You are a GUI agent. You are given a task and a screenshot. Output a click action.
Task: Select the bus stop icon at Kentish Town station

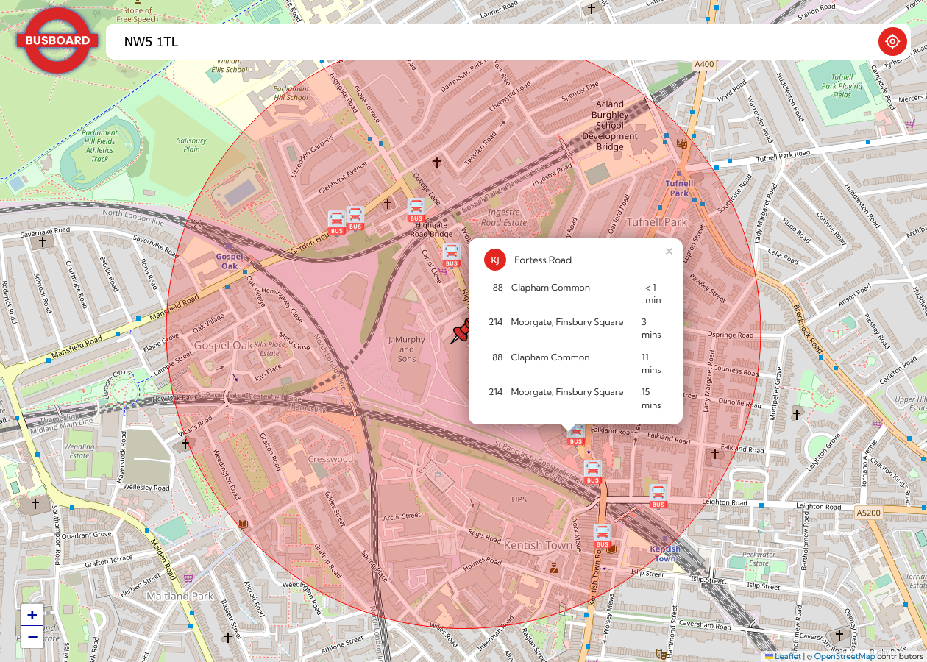pos(603,532)
